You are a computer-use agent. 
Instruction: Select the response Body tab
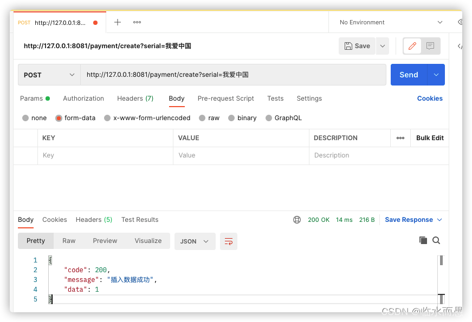pos(25,220)
